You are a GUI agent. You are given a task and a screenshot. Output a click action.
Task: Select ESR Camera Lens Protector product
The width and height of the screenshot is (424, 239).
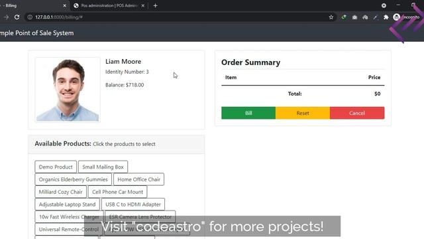[140, 217]
